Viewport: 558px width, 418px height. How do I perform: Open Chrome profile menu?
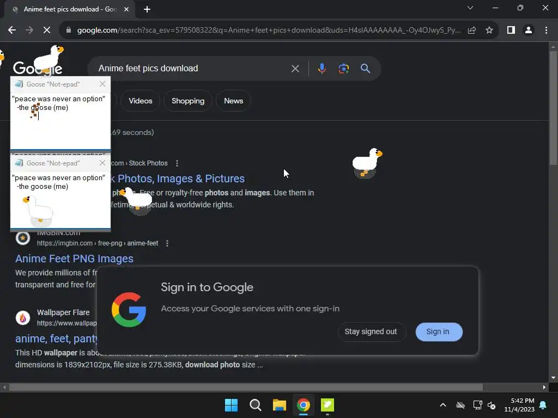(529, 30)
